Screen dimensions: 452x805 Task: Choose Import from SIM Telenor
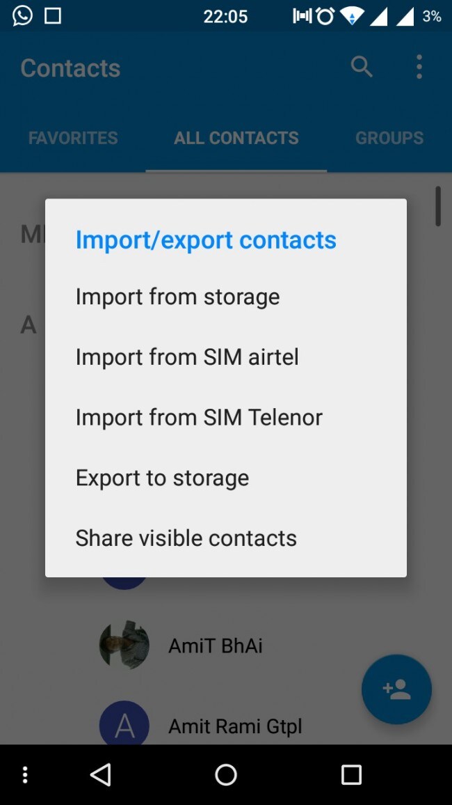point(199,418)
